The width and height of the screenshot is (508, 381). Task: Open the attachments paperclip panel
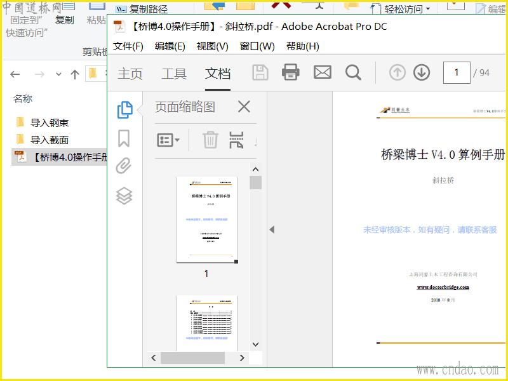coord(124,166)
